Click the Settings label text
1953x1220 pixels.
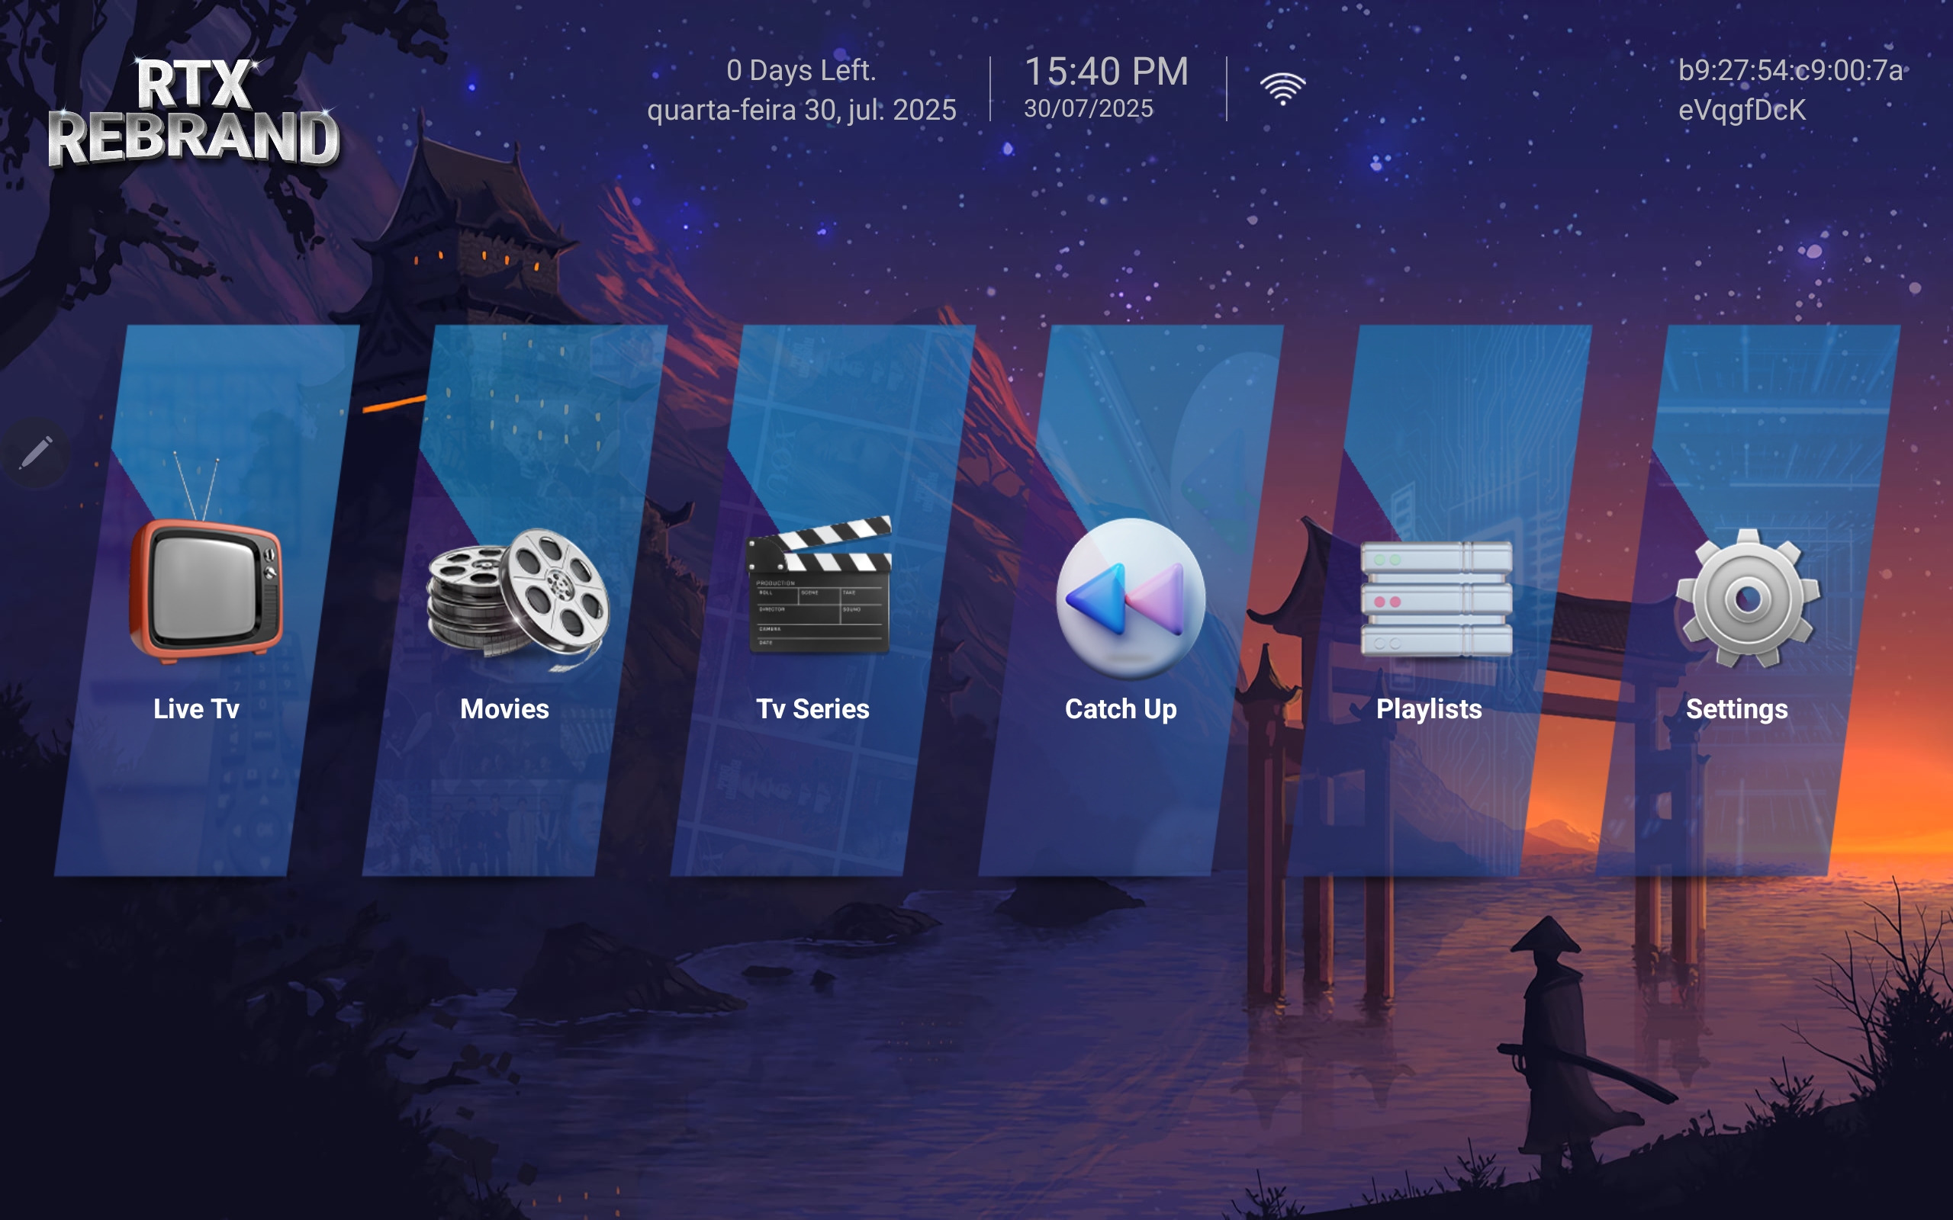(1736, 708)
